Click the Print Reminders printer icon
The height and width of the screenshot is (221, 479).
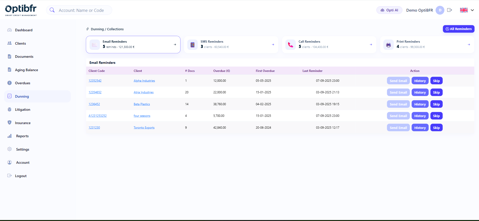(389, 45)
